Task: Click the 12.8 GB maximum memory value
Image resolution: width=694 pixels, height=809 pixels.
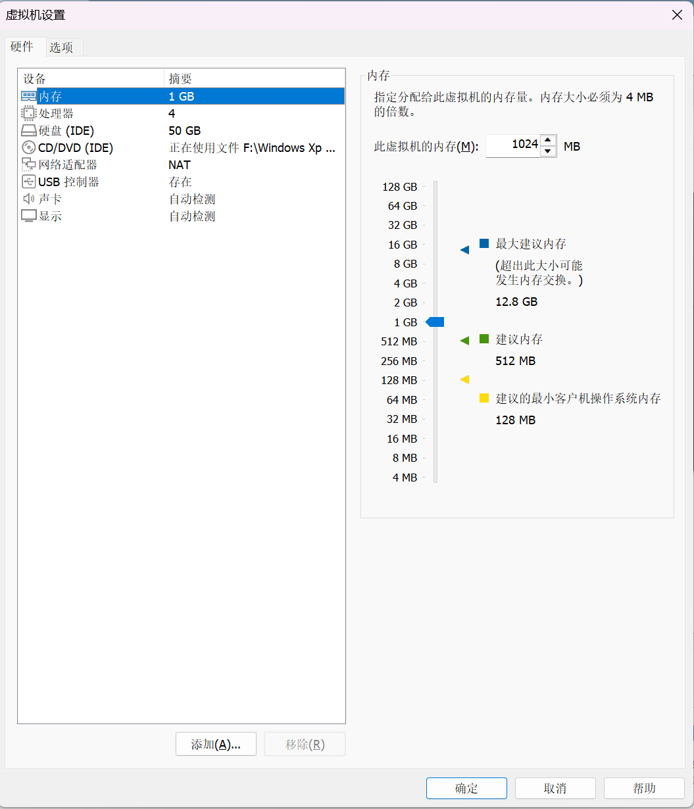Action: point(516,302)
